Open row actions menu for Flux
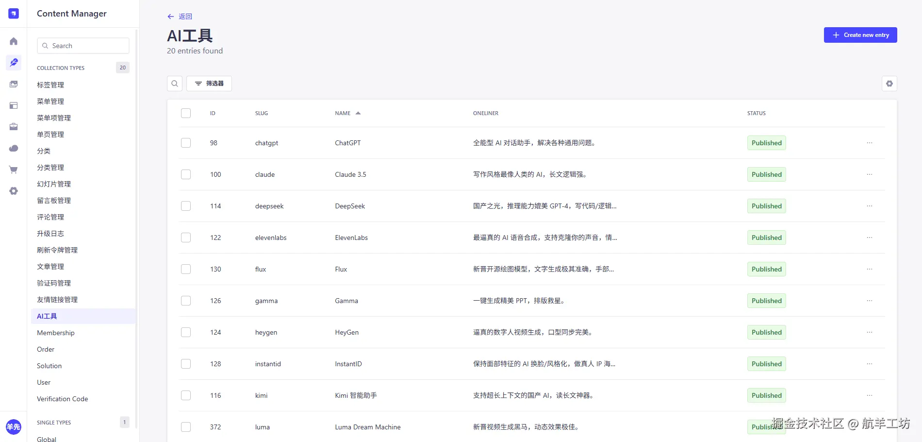The image size is (922, 442). (x=870, y=269)
